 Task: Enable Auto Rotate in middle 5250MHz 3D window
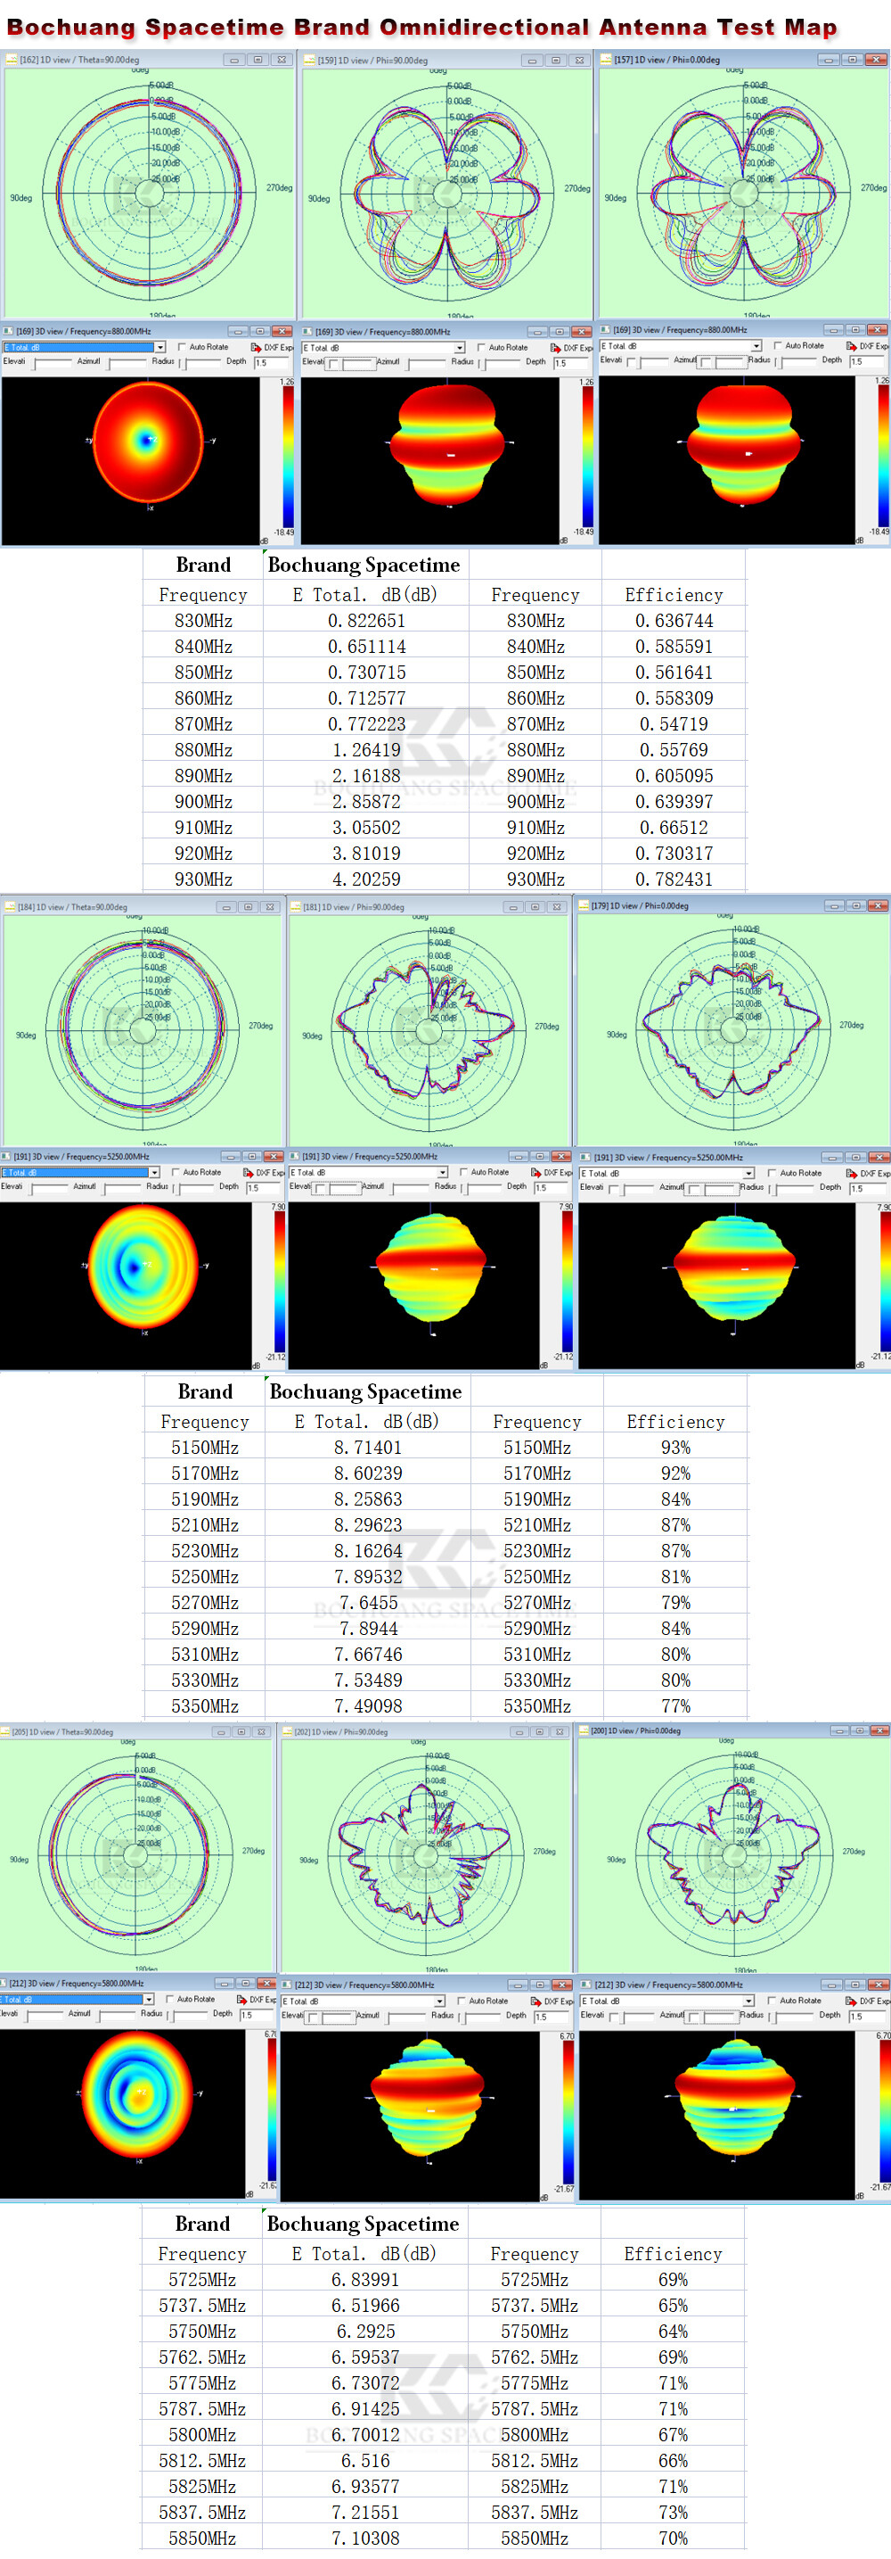462,1172
